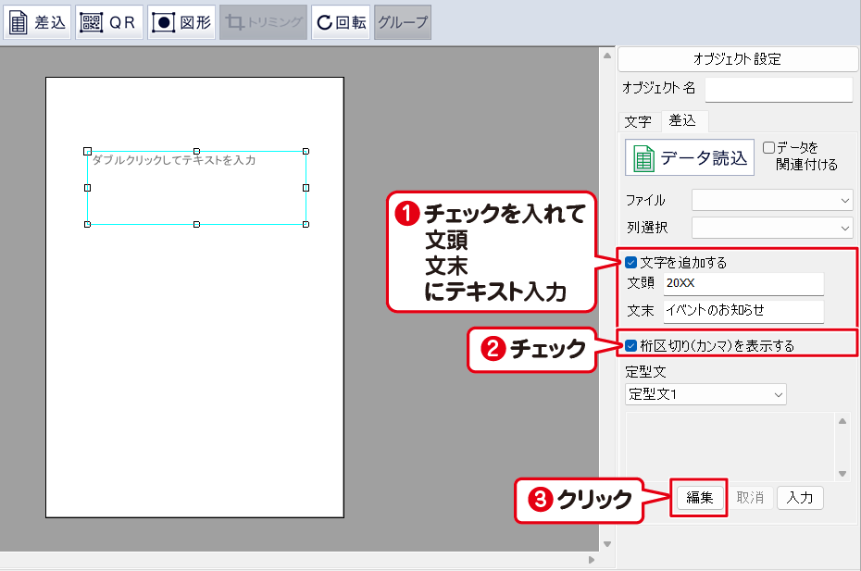Click the オブジェクト名 input field
861x571 pixels.
tap(778, 89)
